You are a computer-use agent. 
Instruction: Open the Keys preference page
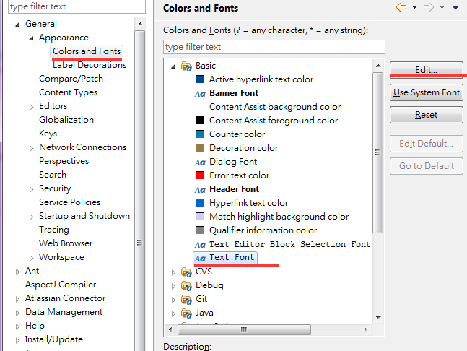click(48, 134)
